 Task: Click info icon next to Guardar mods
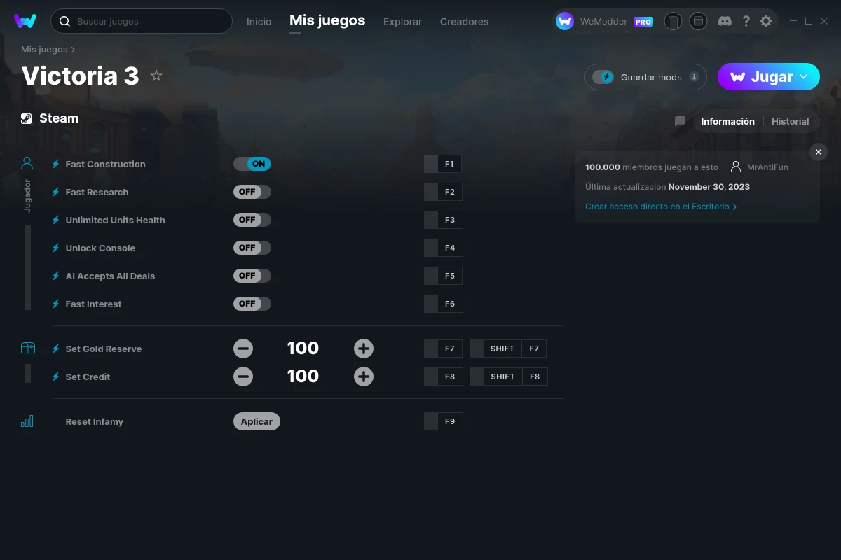(x=694, y=77)
